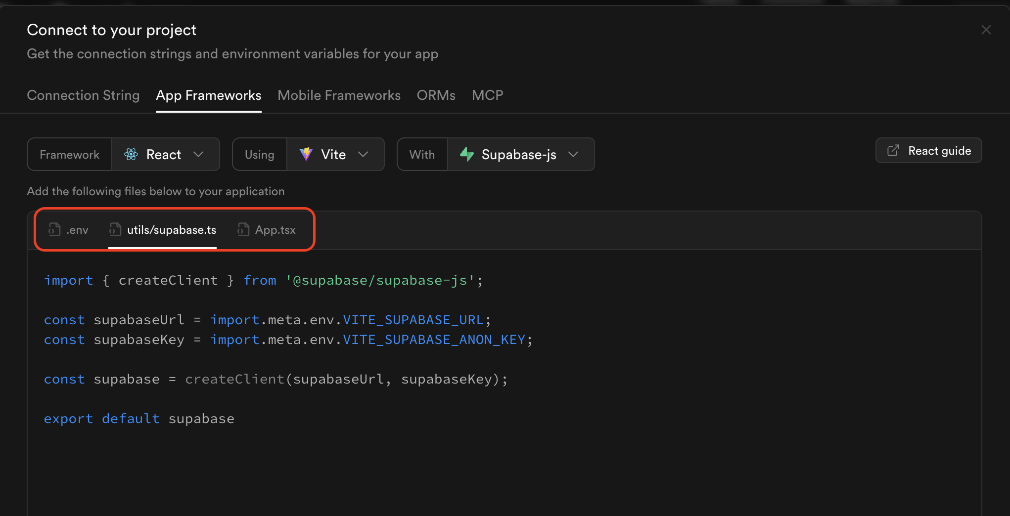View the App.tsx file tab

coord(275,230)
